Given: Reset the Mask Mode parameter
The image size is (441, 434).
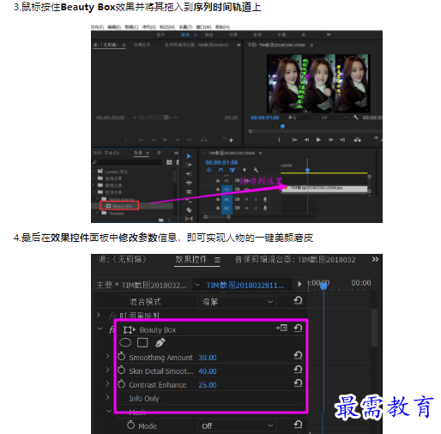Looking at the screenshot, I should pyautogui.click(x=298, y=425).
